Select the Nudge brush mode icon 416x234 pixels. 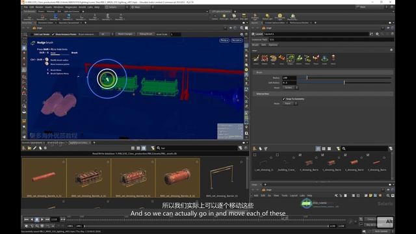coord(291,58)
